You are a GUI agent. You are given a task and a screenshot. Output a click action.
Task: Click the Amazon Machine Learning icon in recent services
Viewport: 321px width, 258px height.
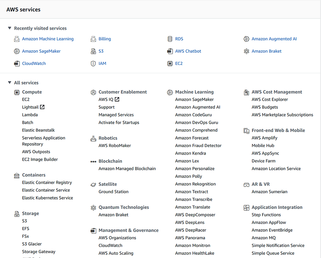tap(17, 39)
